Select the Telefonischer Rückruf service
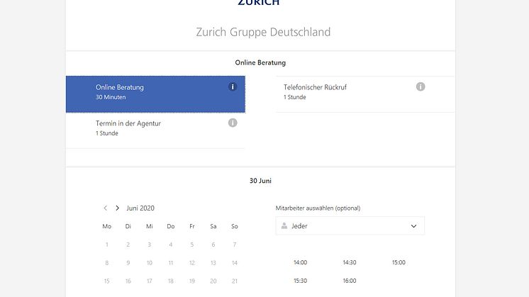529x297 pixels. click(x=365, y=94)
